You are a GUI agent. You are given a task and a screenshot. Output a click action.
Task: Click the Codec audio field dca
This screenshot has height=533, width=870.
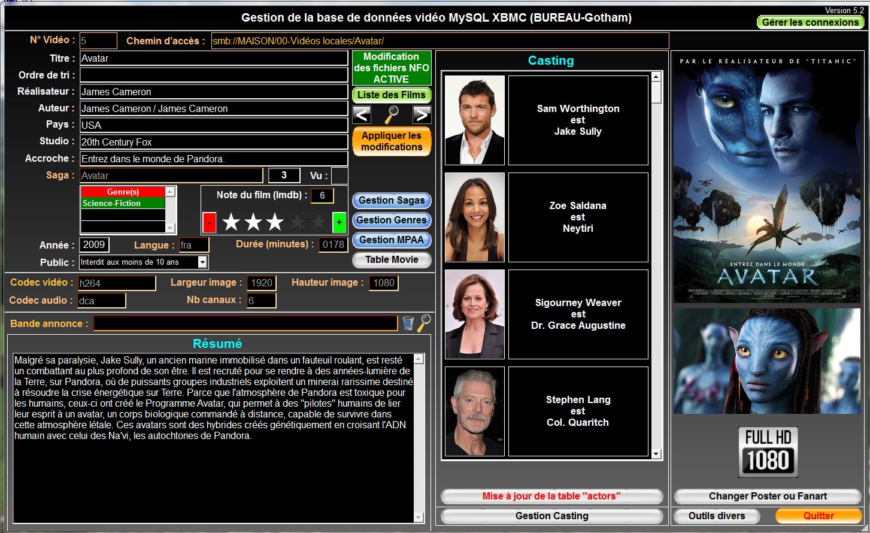(102, 301)
